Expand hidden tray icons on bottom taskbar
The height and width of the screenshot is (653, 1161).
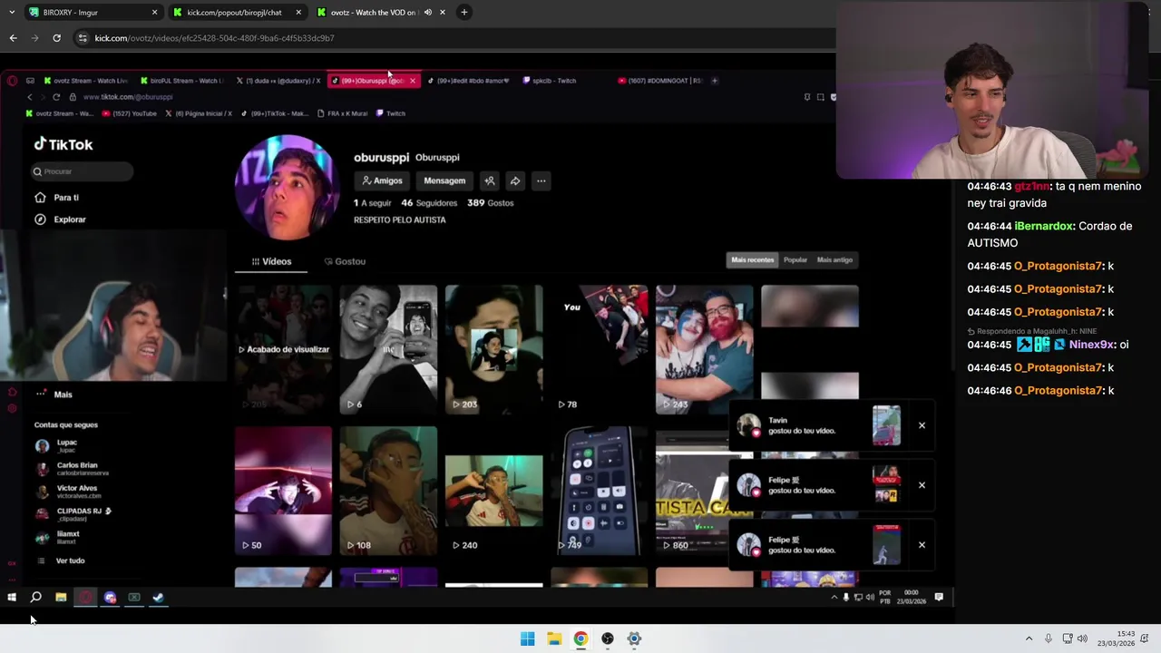(1029, 638)
